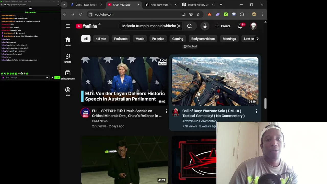
Task: Open Chrome tab search dropdown arrow
Action: (64, 5)
